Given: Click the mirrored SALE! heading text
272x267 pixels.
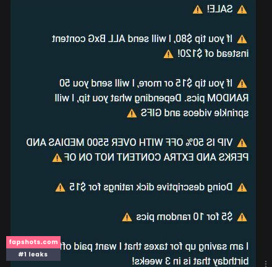Looking at the screenshot, I should (x=219, y=9).
